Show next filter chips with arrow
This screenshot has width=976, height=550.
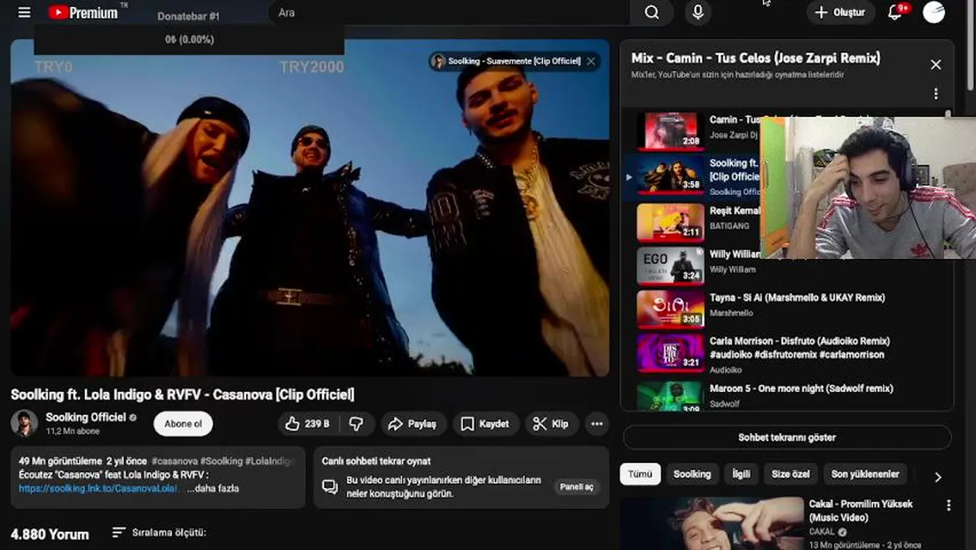click(938, 477)
